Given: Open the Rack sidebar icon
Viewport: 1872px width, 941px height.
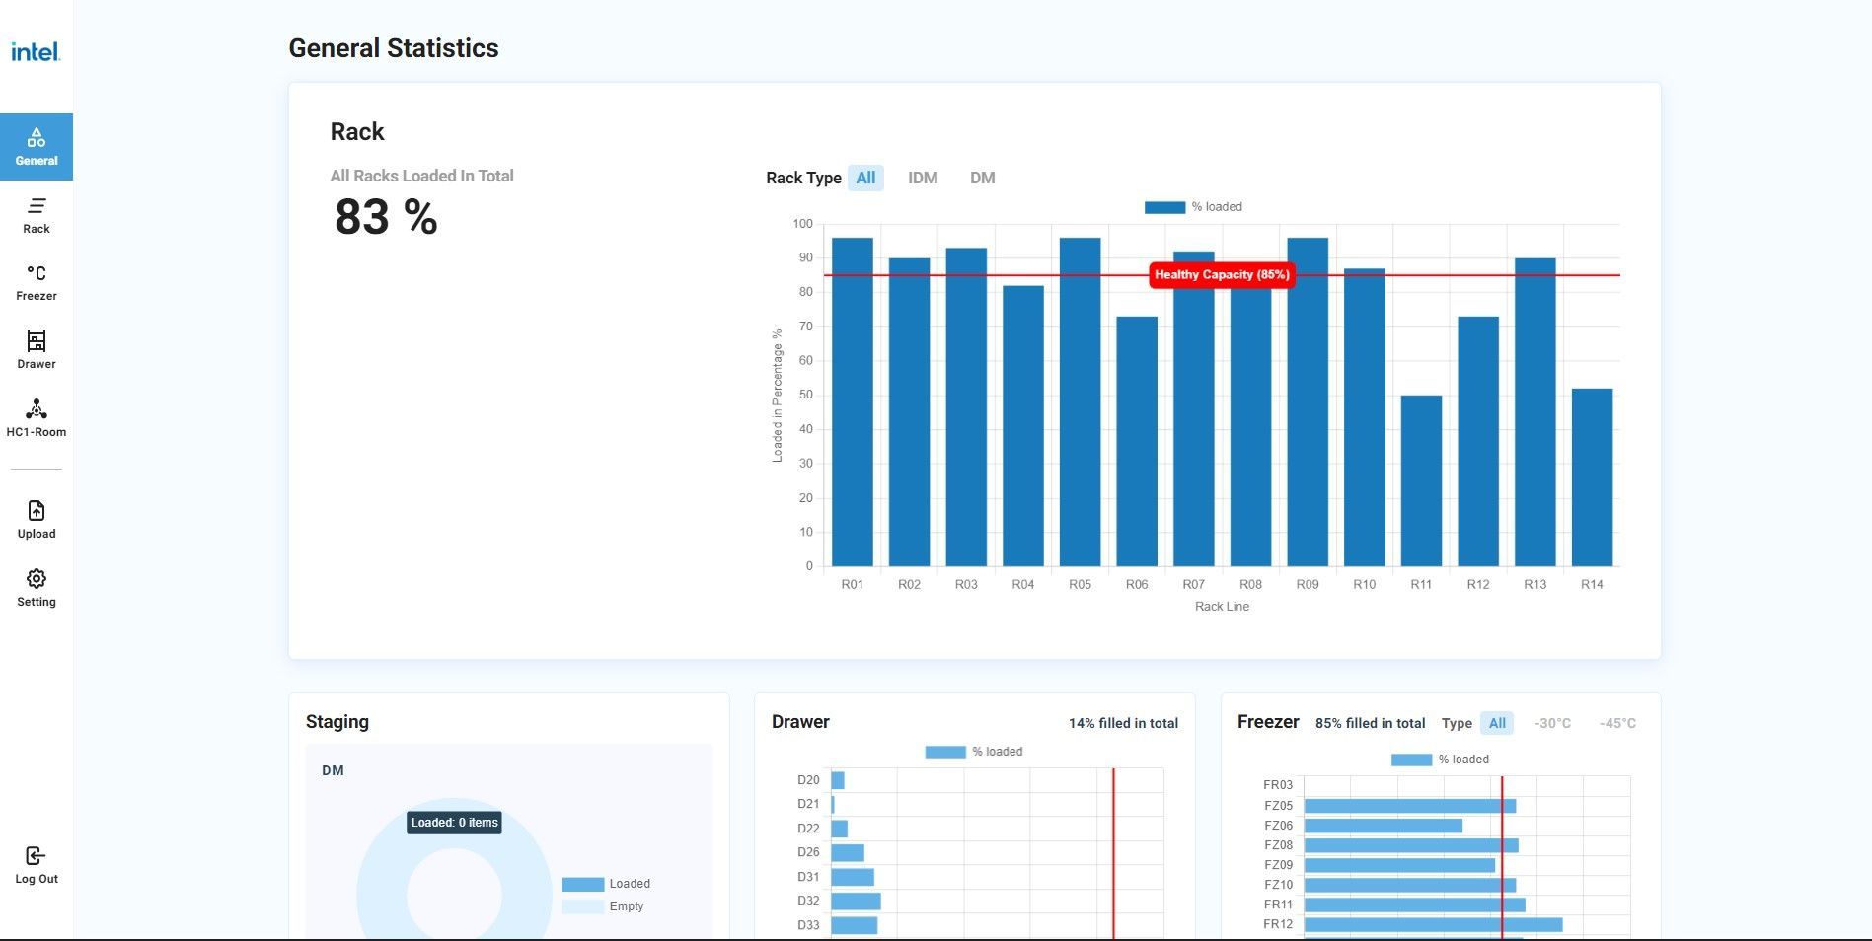Looking at the screenshot, I should coord(37,205).
